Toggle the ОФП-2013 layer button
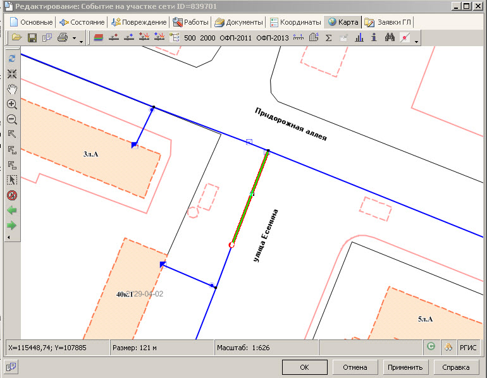The image size is (487, 378). (x=272, y=38)
